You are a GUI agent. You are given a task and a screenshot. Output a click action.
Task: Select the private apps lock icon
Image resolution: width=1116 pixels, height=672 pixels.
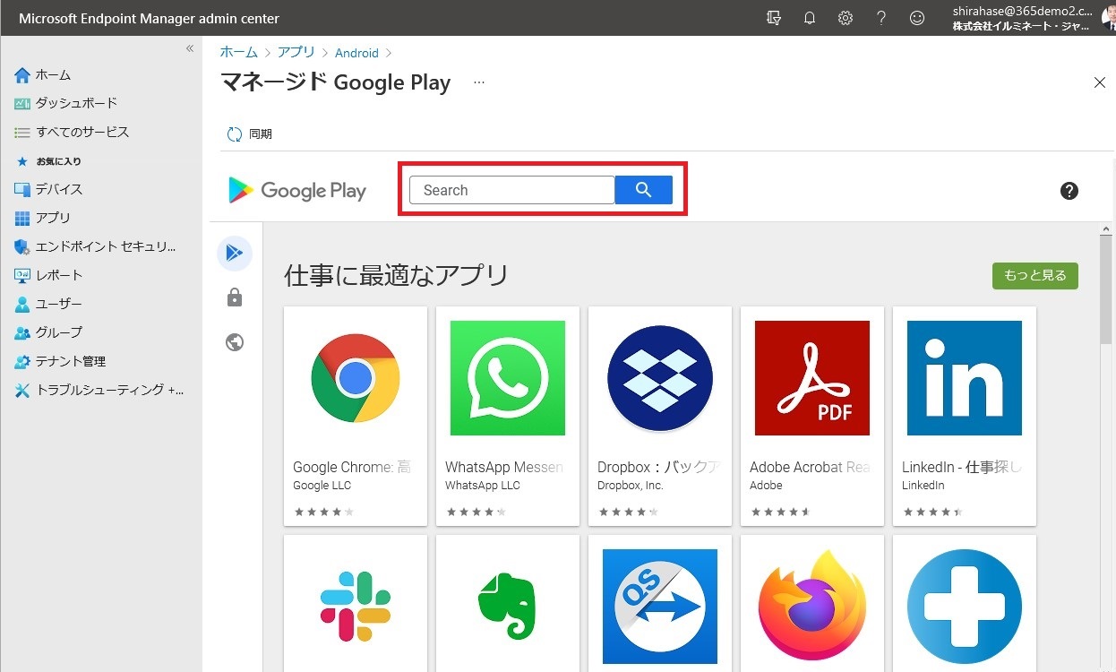(235, 297)
